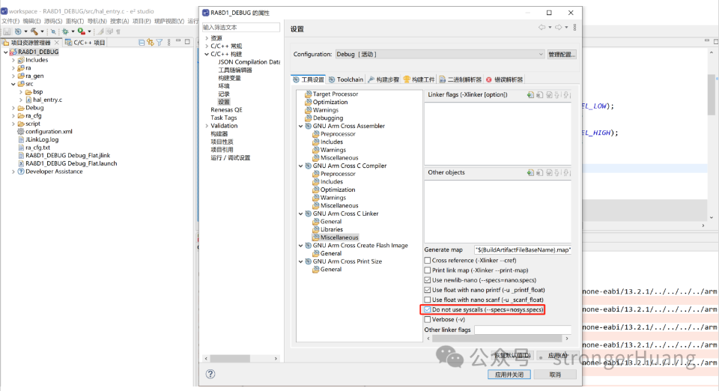Click the 管理配置... button
Screen dimensions: 719x391
tap(562, 54)
